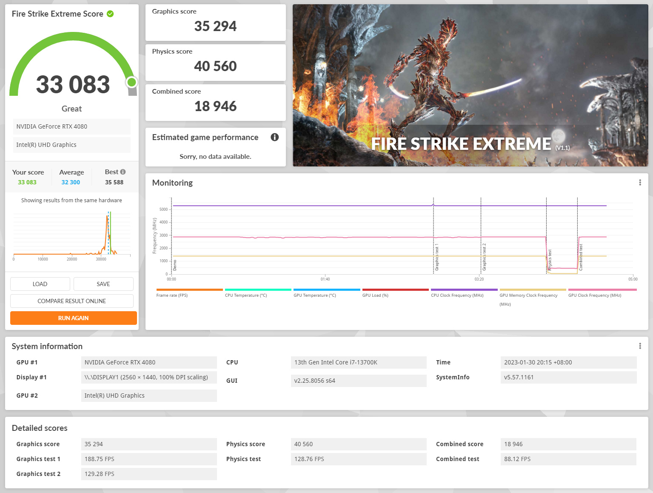Click the SystemInfo version v5.57.1161
653x493 pixels.
(x=569, y=377)
